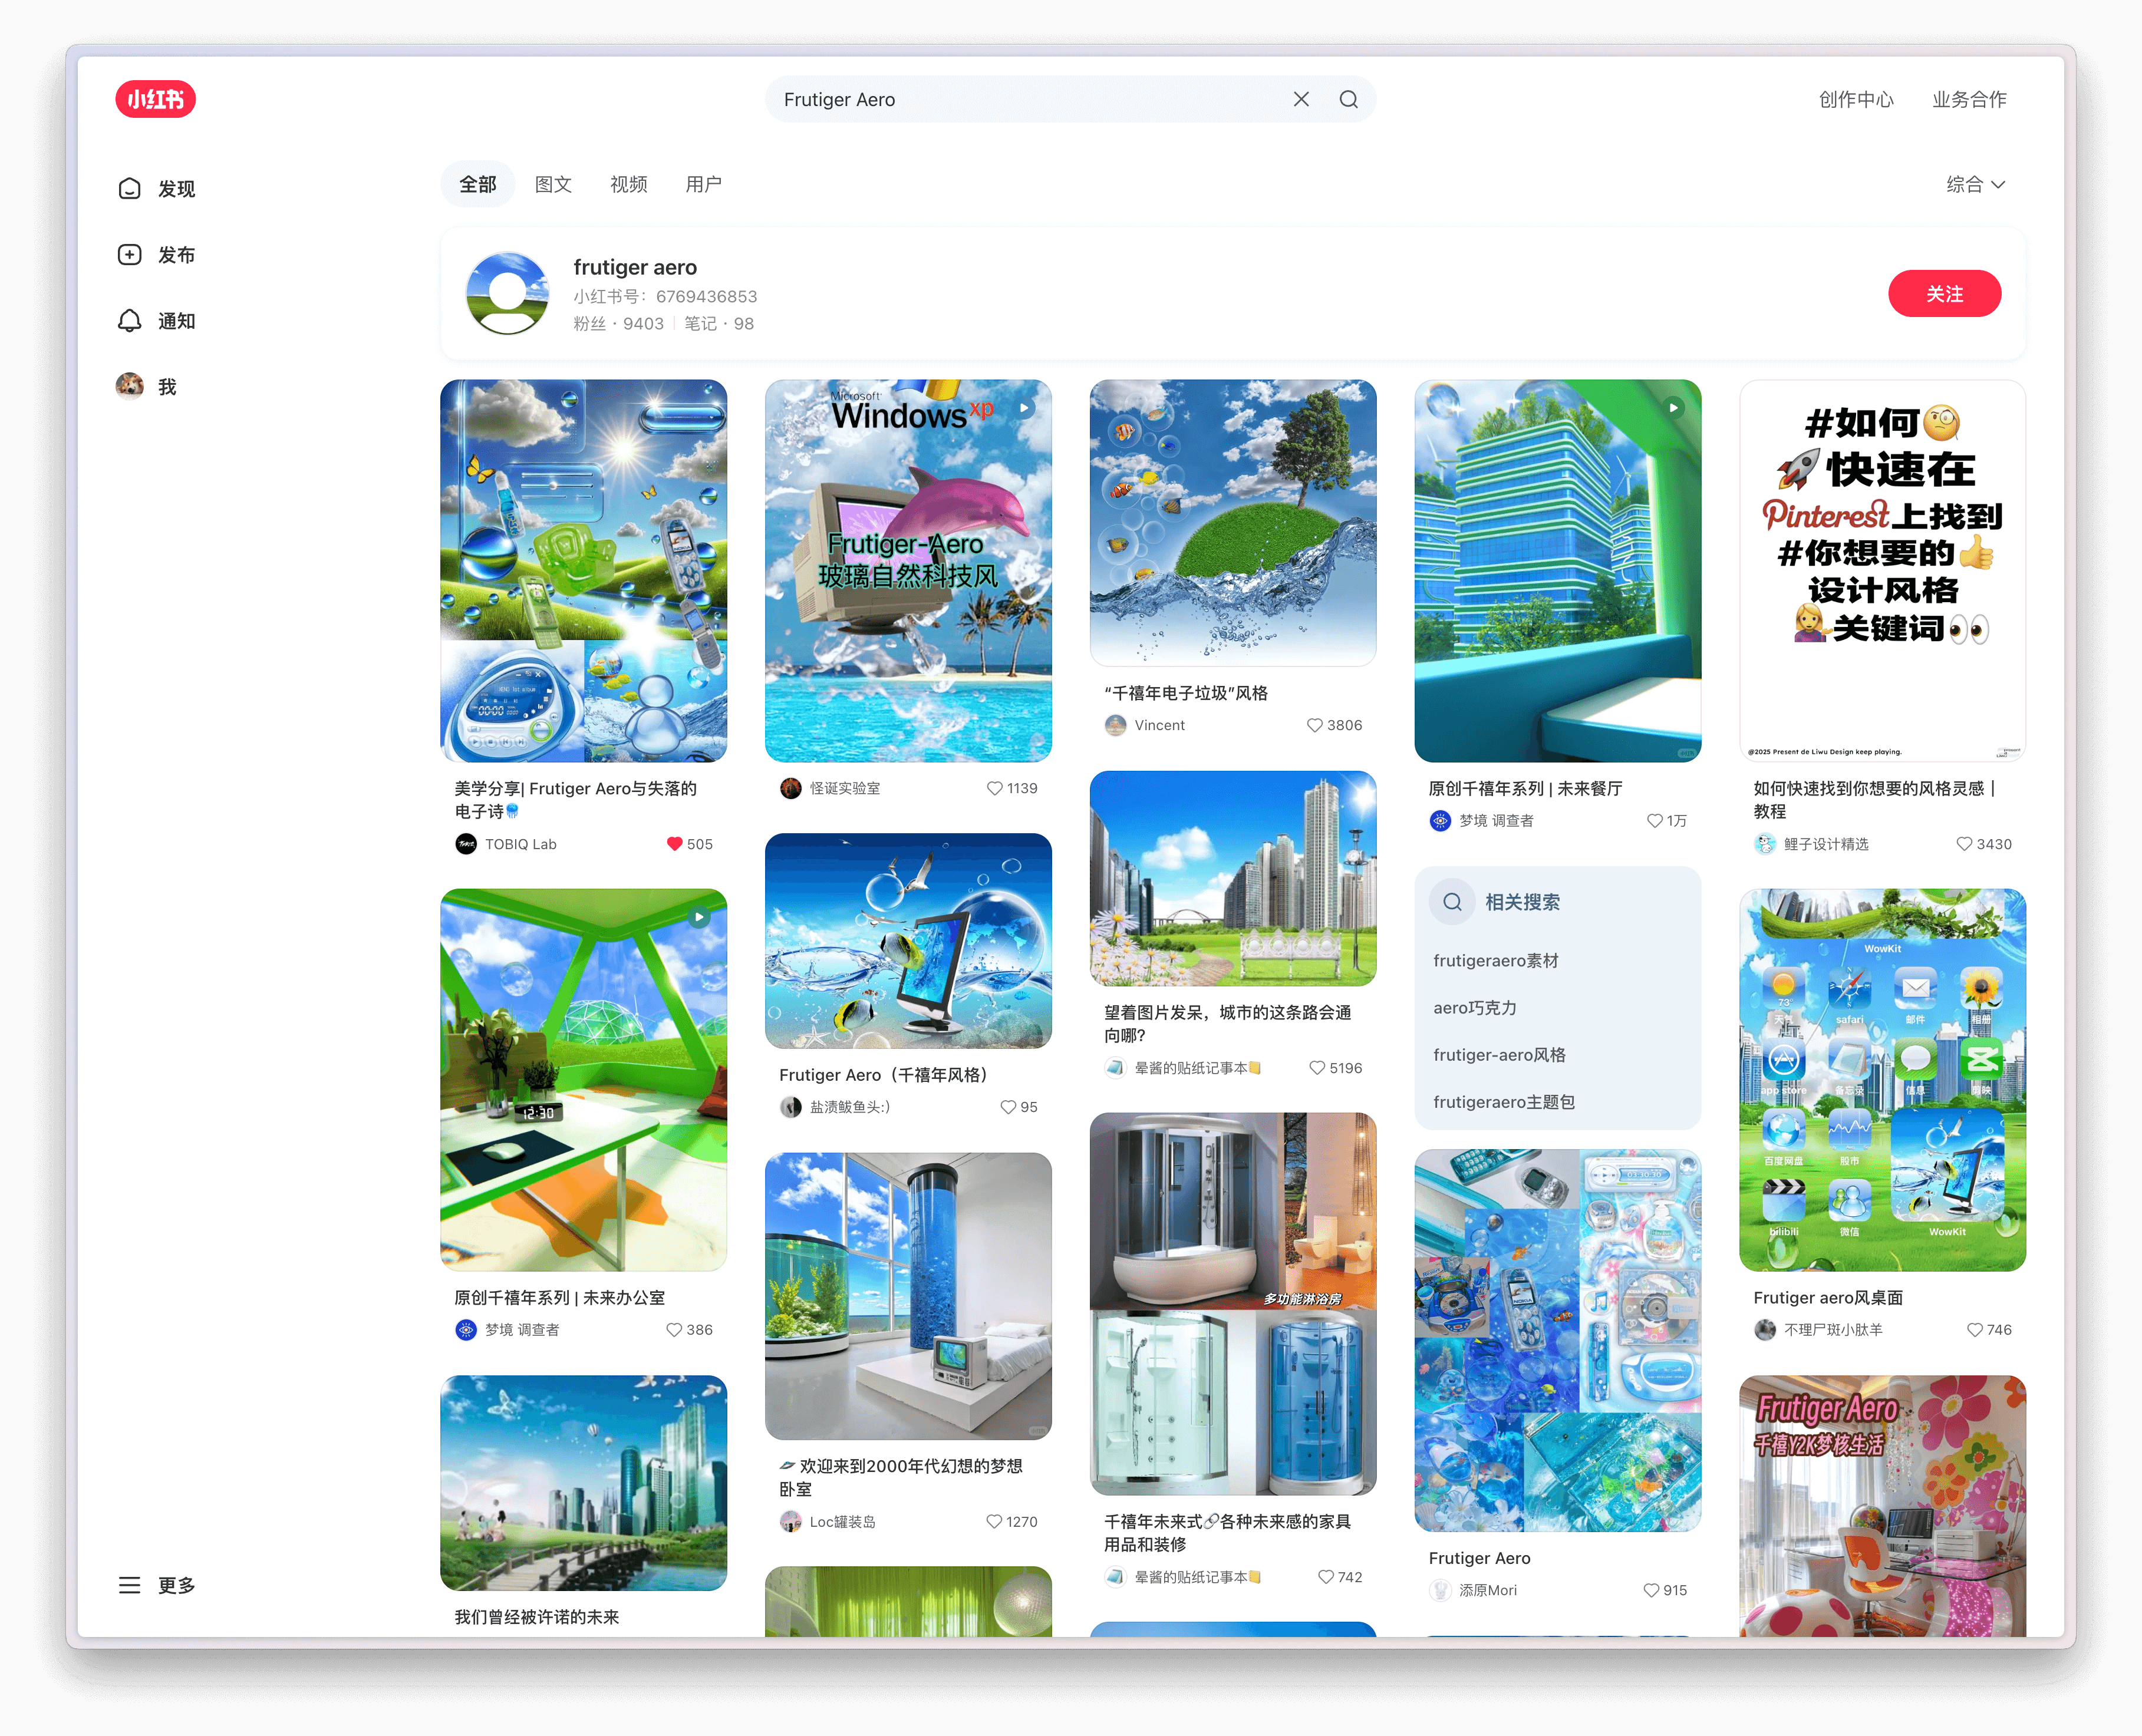Open the 鲤子设计精选 author avatar
The height and width of the screenshot is (1736, 2142).
[1765, 844]
